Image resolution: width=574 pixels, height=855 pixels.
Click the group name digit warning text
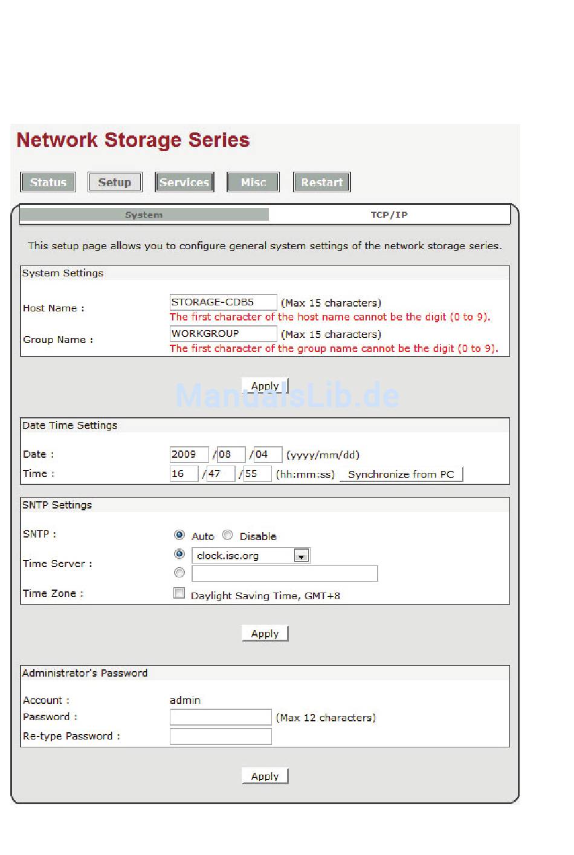click(334, 348)
